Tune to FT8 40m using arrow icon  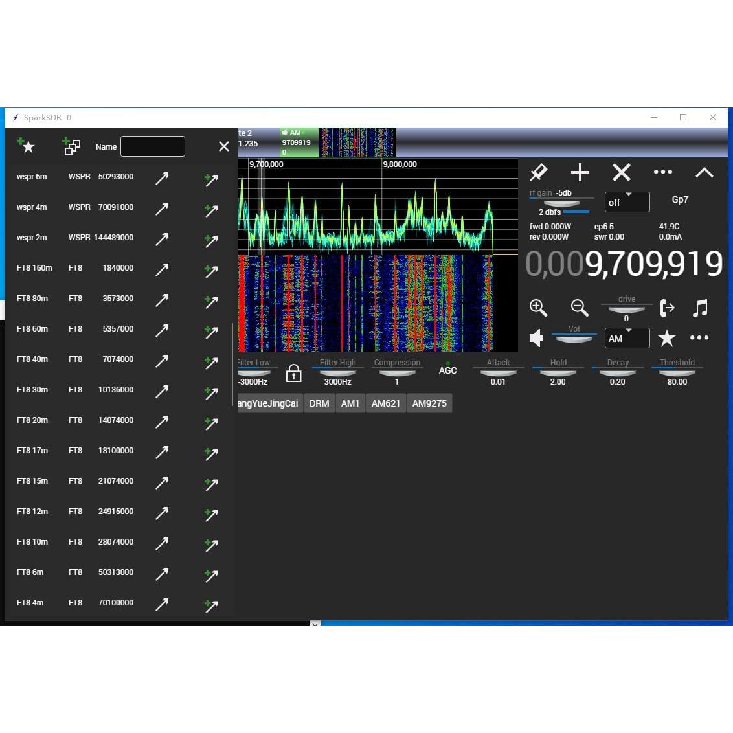tap(162, 361)
